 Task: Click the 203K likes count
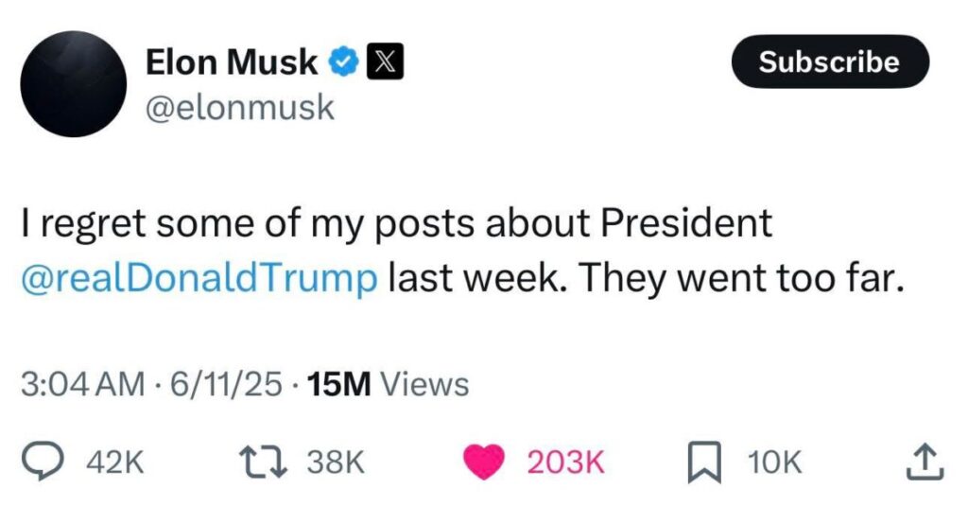click(x=564, y=462)
